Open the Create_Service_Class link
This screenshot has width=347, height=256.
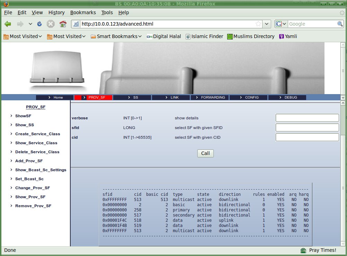coord(37,134)
